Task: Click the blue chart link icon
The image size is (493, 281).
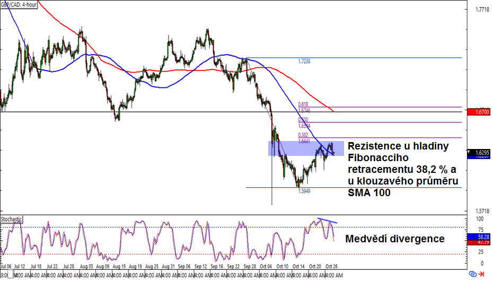Action: click(472, 274)
